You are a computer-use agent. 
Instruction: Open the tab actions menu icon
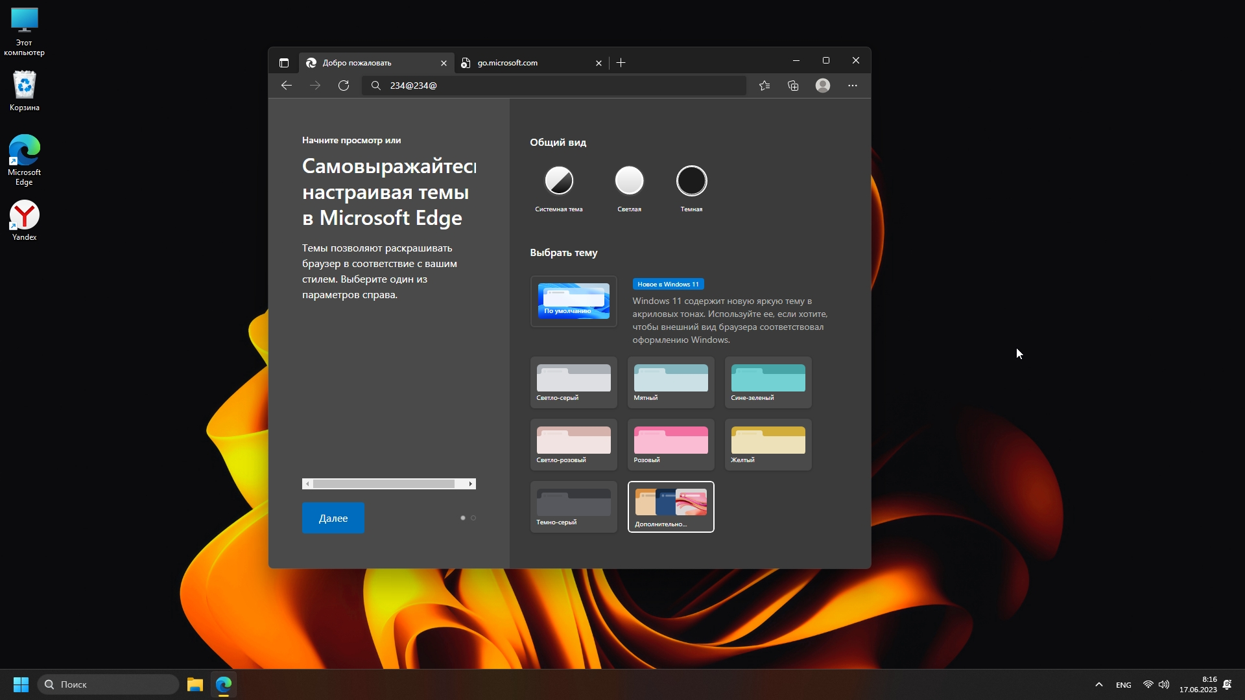click(x=284, y=63)
